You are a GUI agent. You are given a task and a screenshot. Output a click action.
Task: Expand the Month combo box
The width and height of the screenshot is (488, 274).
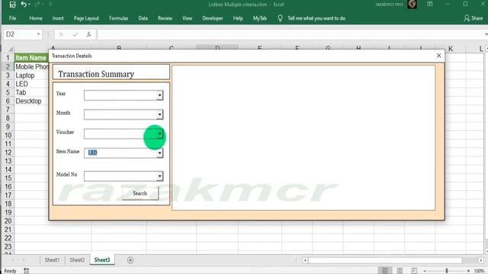coord(159,114)
